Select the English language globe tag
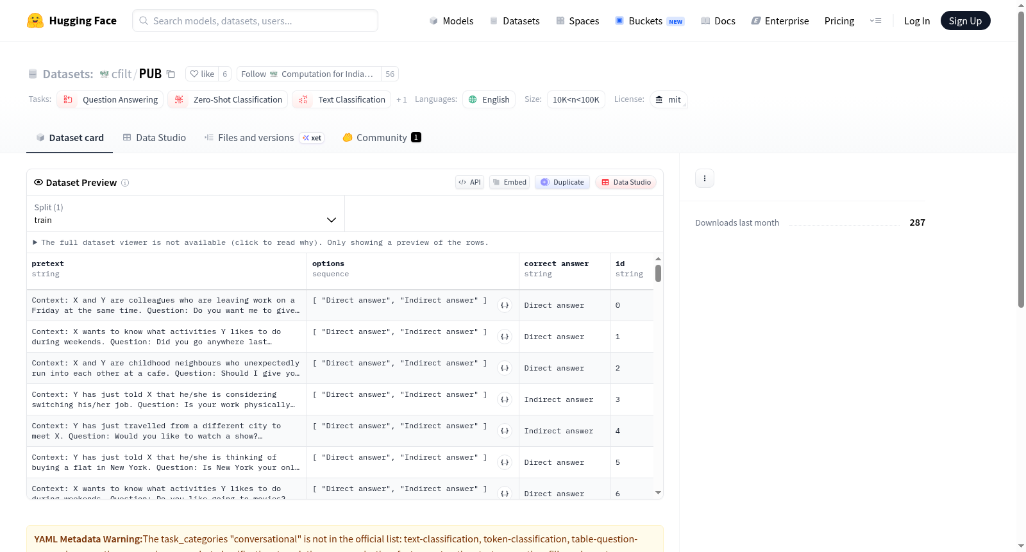The image size is (1026, 552). tap(489, 99)
